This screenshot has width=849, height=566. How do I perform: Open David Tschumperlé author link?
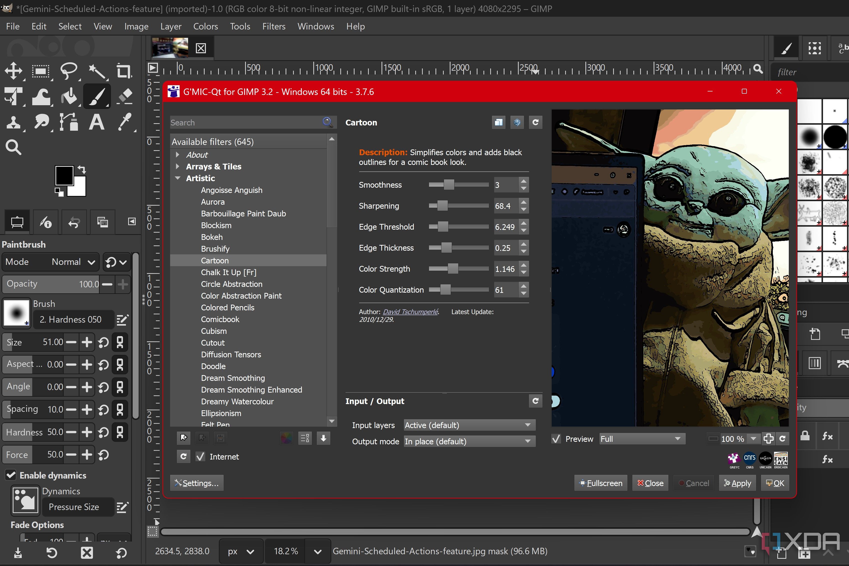click(410, 312)
